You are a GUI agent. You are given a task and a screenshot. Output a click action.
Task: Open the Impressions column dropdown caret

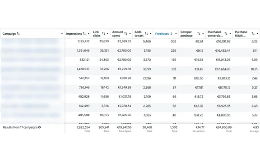pos(88,34)
